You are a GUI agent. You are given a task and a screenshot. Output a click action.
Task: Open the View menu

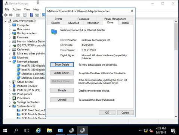(x=27, y=9)
